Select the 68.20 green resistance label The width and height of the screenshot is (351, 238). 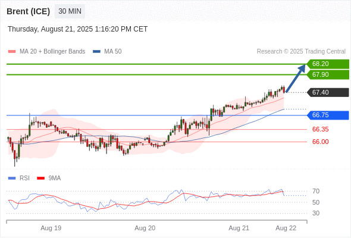pos(328,64)
